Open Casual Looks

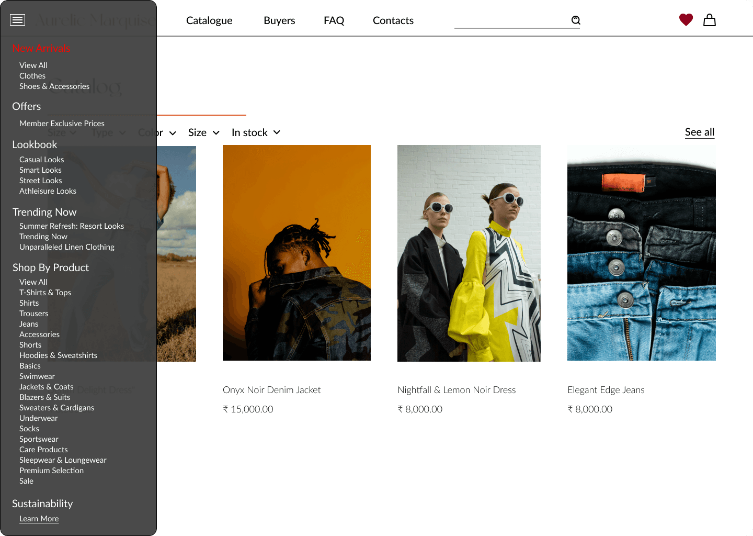[x=42, y=160]
